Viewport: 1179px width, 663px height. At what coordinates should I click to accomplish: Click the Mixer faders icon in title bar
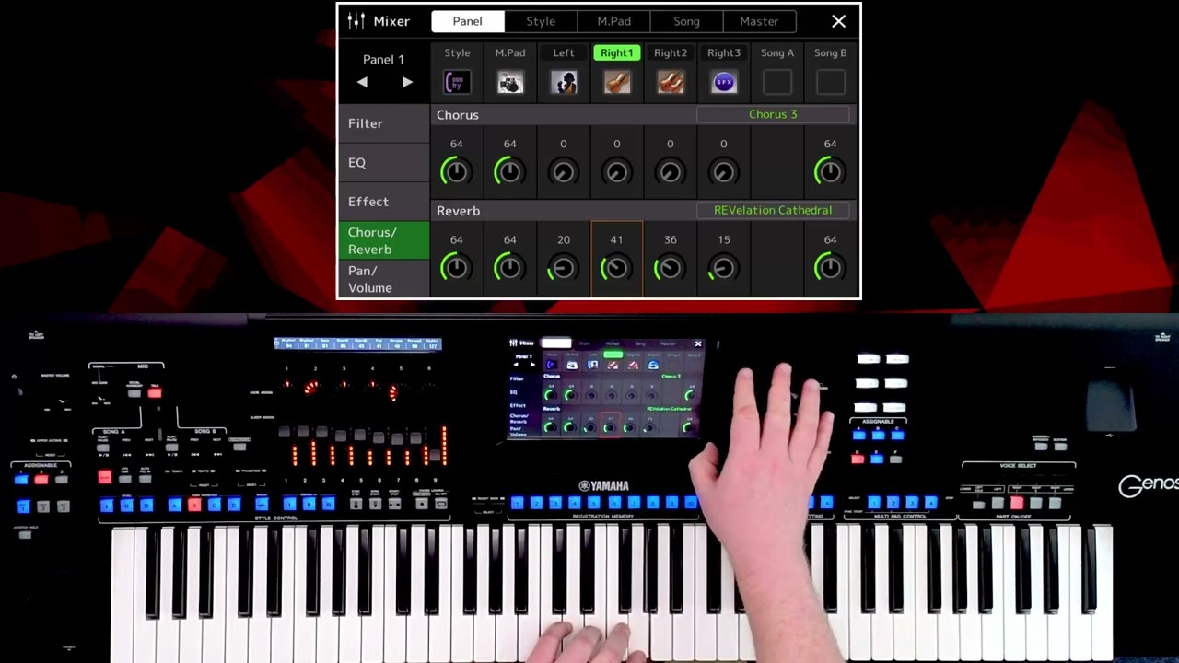coord(356,21)
